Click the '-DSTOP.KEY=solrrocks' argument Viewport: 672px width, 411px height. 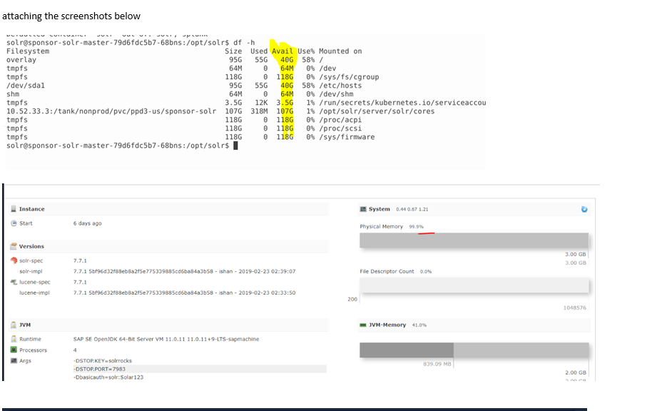(x=103, y=361)
